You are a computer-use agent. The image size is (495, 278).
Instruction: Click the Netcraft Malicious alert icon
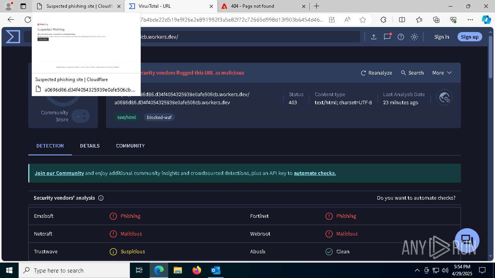[113, 234]
